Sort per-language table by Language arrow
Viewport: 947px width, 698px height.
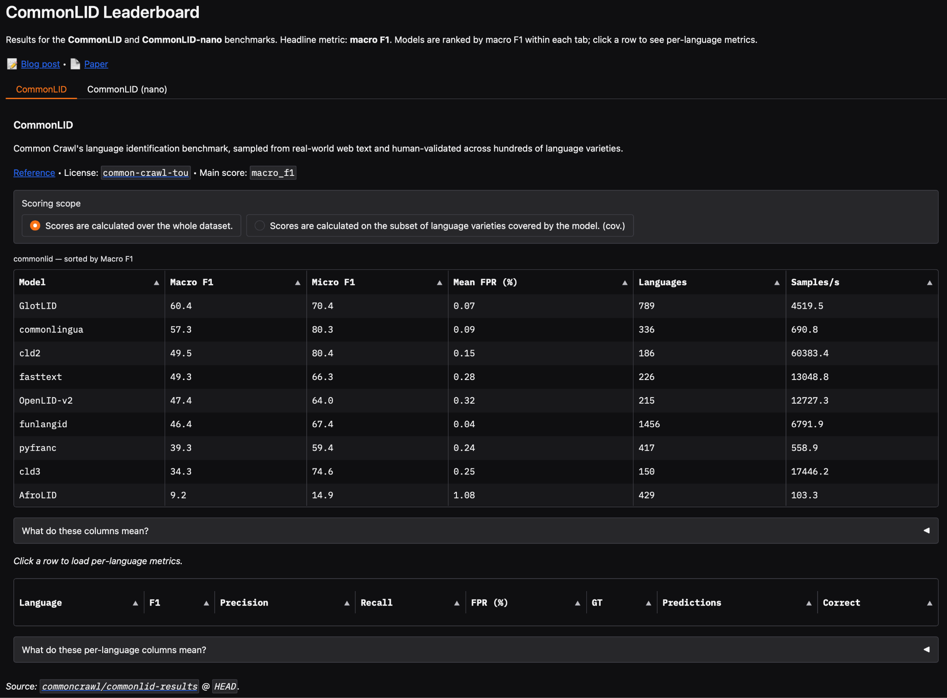(135, 603)
